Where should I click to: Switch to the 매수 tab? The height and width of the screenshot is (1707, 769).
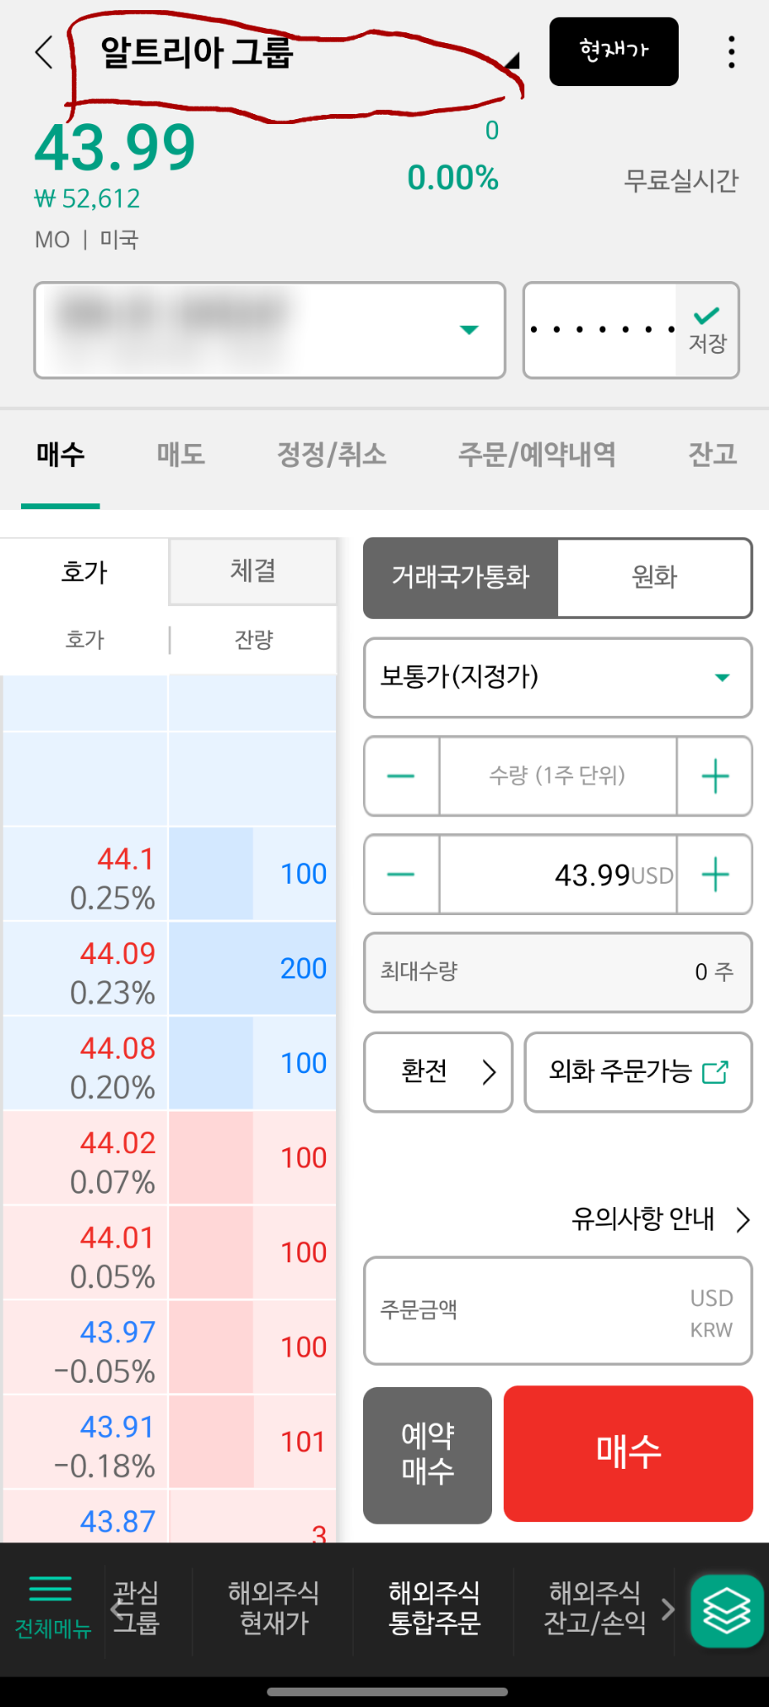point(61,455)
